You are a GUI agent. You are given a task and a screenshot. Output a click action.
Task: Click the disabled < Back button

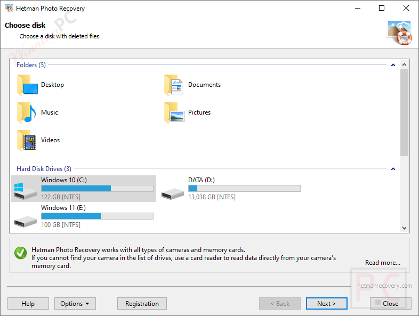(x=280, y=304)
